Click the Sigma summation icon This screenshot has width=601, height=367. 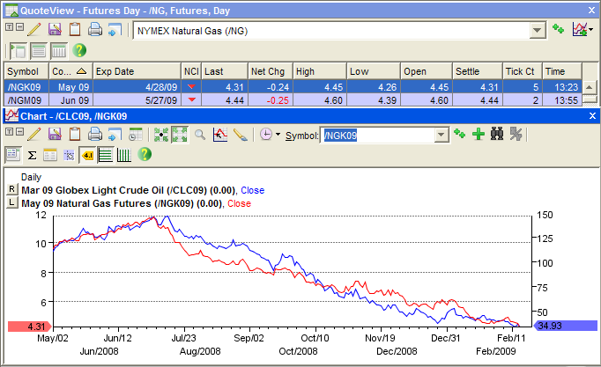(x=33, y=156)
